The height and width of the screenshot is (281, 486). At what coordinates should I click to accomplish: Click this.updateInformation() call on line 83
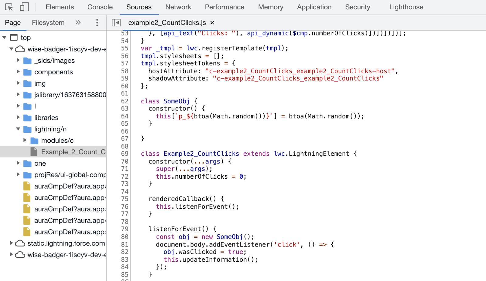(210, 260)
